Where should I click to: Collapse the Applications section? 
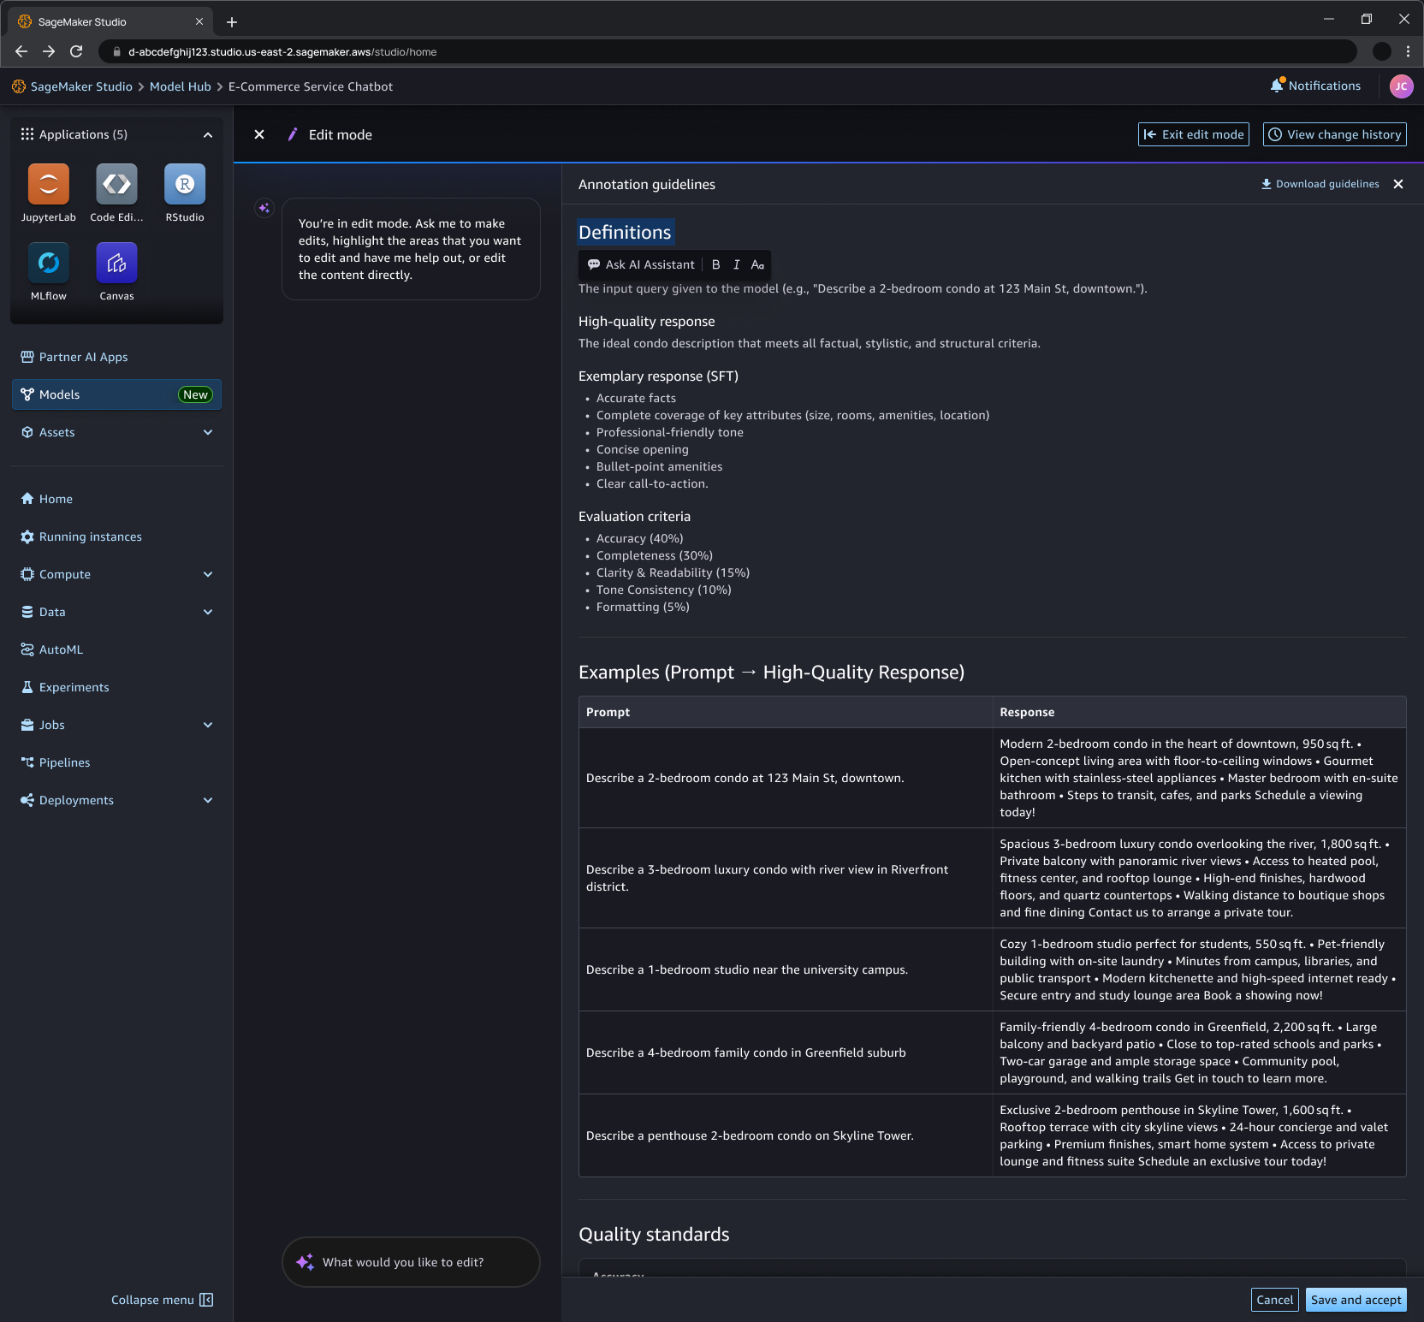point(207,134)
